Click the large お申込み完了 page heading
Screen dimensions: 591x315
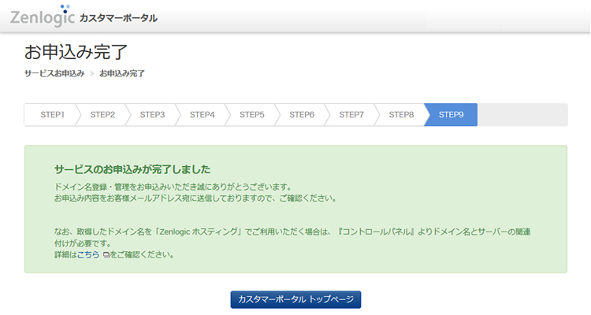click(76, 52)
